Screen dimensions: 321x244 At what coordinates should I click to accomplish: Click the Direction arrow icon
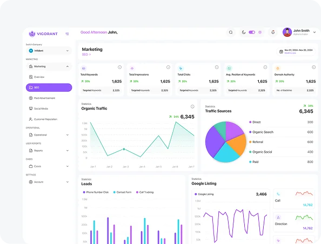[x=278, y=218]
